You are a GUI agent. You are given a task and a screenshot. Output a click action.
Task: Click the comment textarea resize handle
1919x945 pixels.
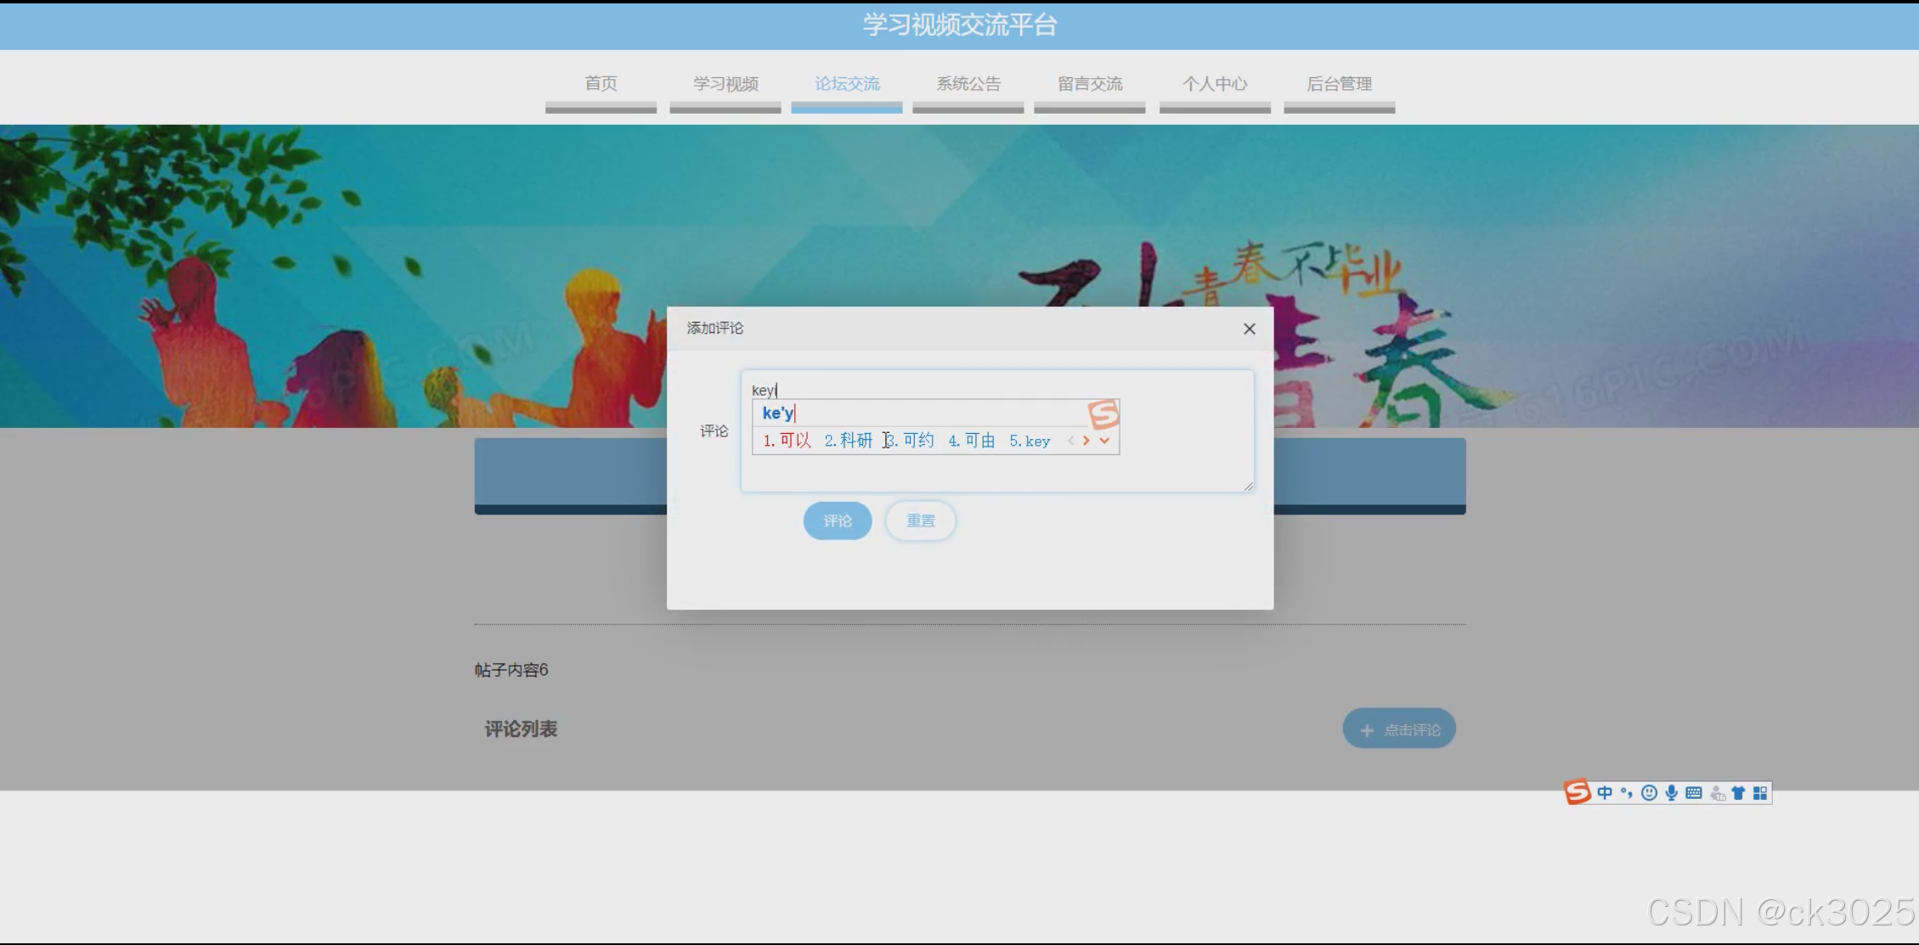(1248, 486)
